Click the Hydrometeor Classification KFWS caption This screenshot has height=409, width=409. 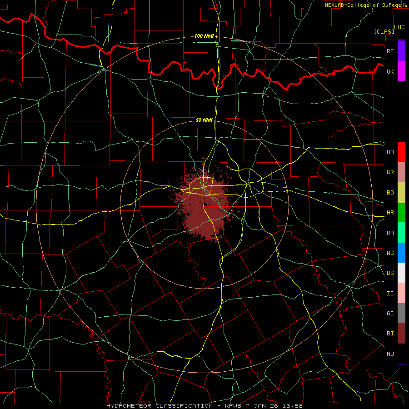coord(204,406)
